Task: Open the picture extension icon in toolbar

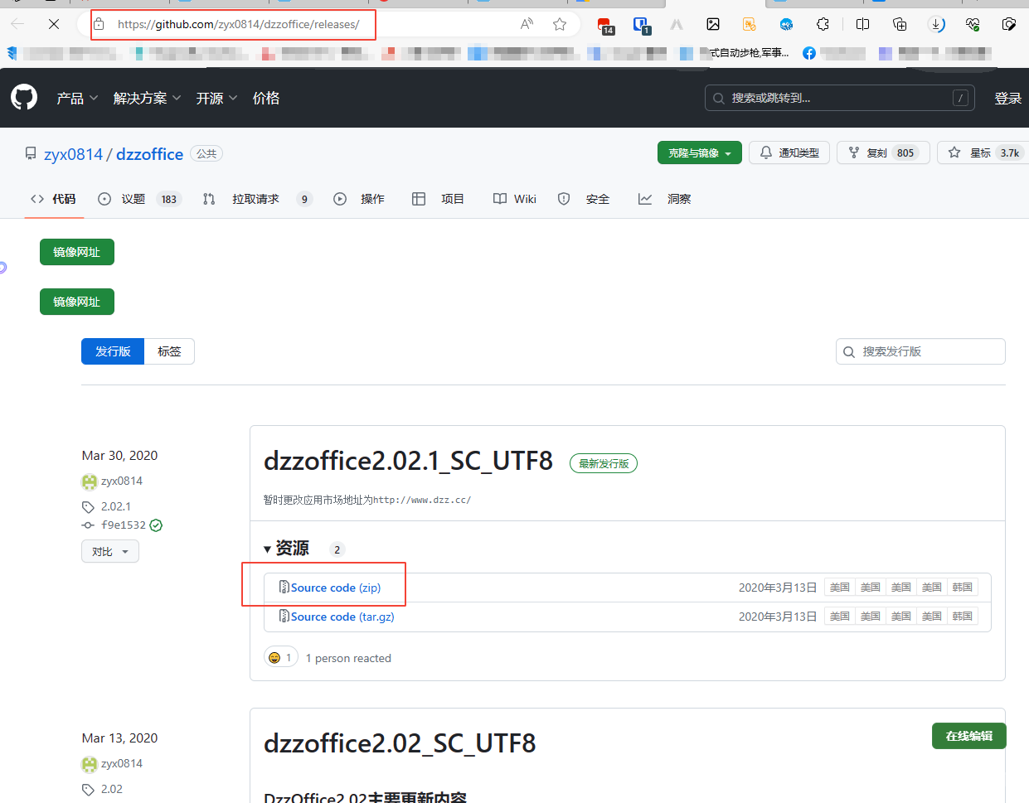Action: click(x=713, y=24)
